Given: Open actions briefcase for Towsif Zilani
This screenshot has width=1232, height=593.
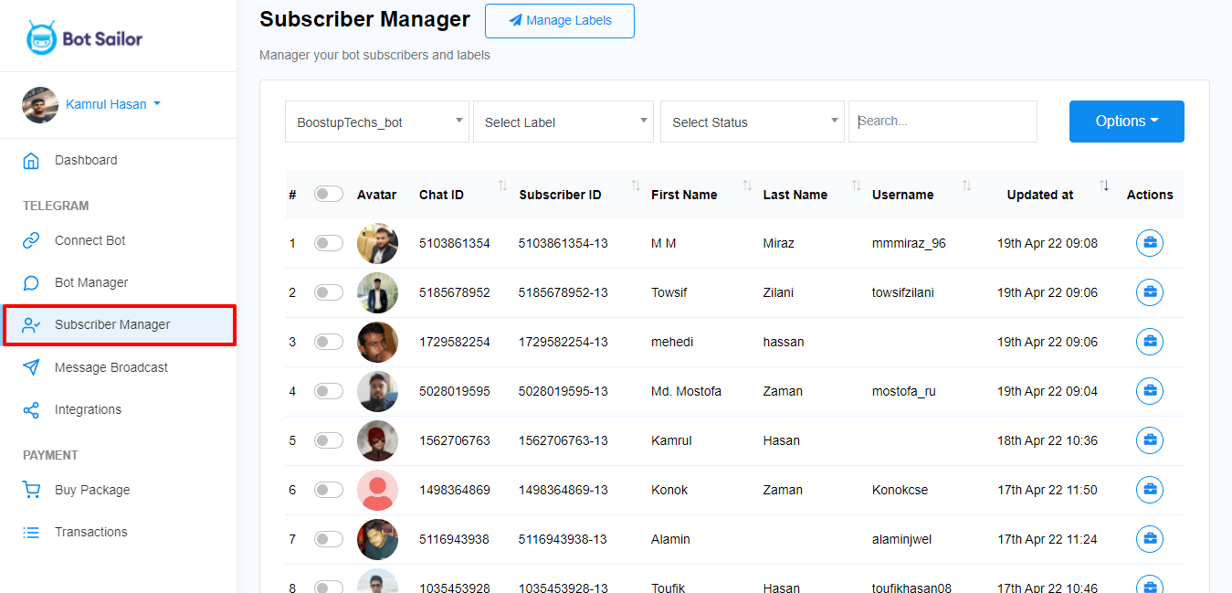Looking at the screenshot, I should pos(1149,292).
